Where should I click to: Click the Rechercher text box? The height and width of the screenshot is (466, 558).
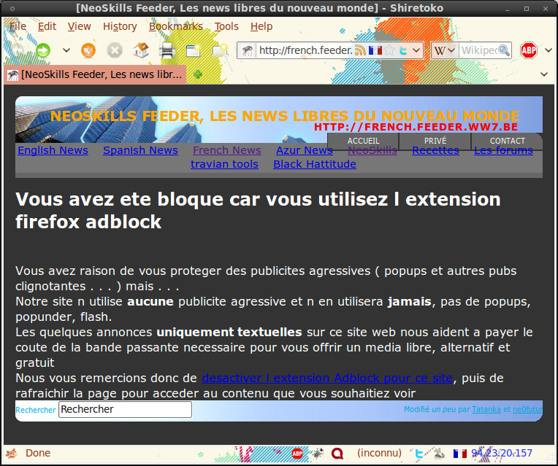[126, 410]
